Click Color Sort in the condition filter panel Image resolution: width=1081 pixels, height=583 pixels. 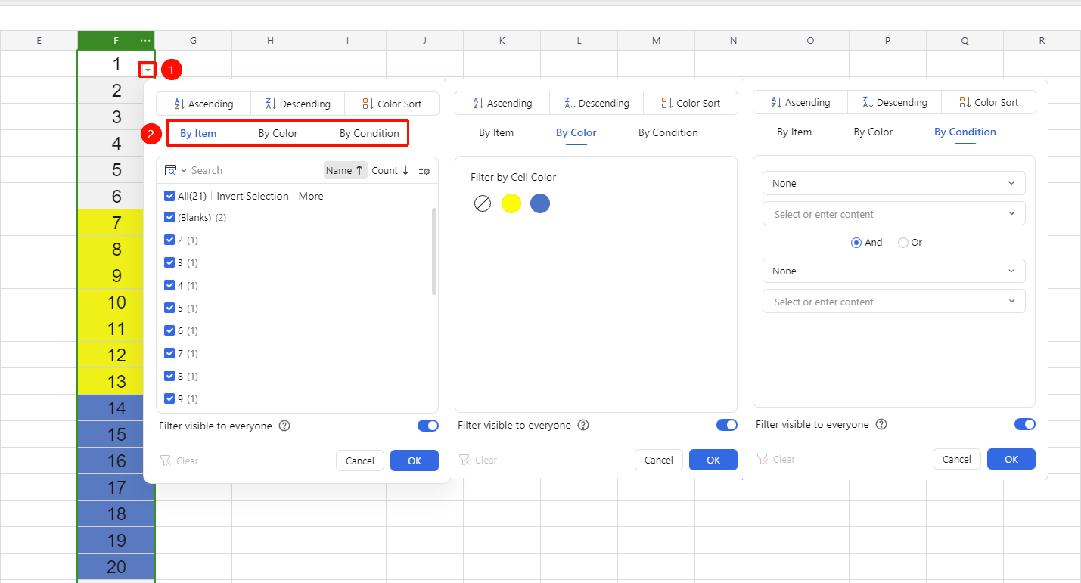pos(989,102)
